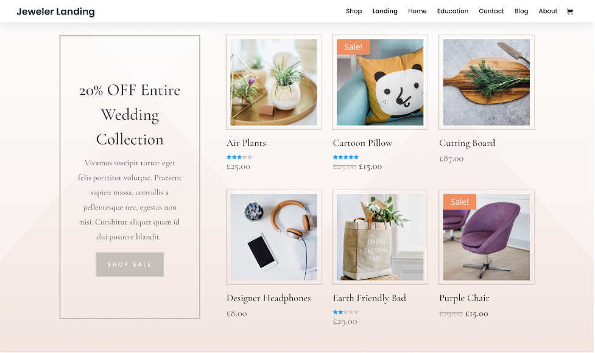Go to the Education page
Image resolution: width=595 pixels, height=353 pixels.
tap(452, 12)
